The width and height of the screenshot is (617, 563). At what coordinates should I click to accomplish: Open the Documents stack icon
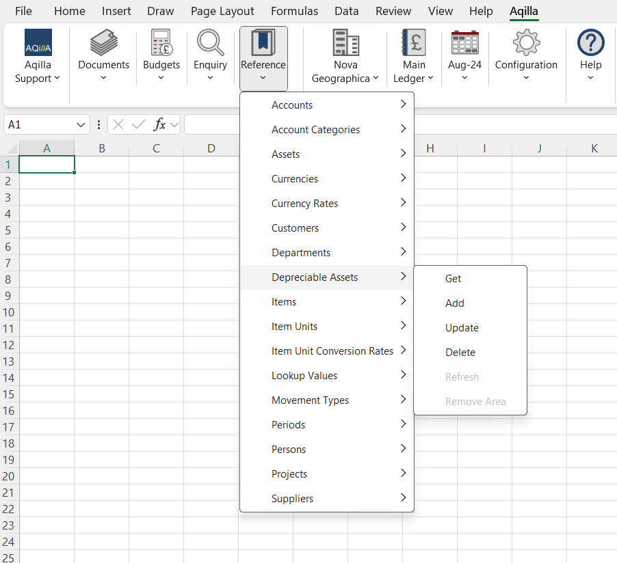click(103, 43)
